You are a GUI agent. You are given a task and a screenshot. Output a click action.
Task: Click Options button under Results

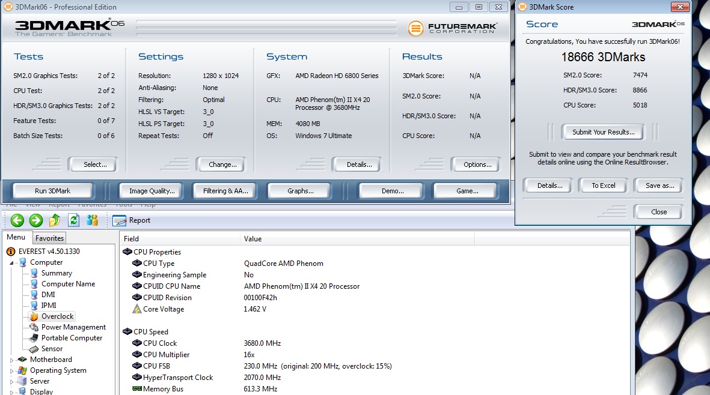pyautogui.click(x=476, y=164)
